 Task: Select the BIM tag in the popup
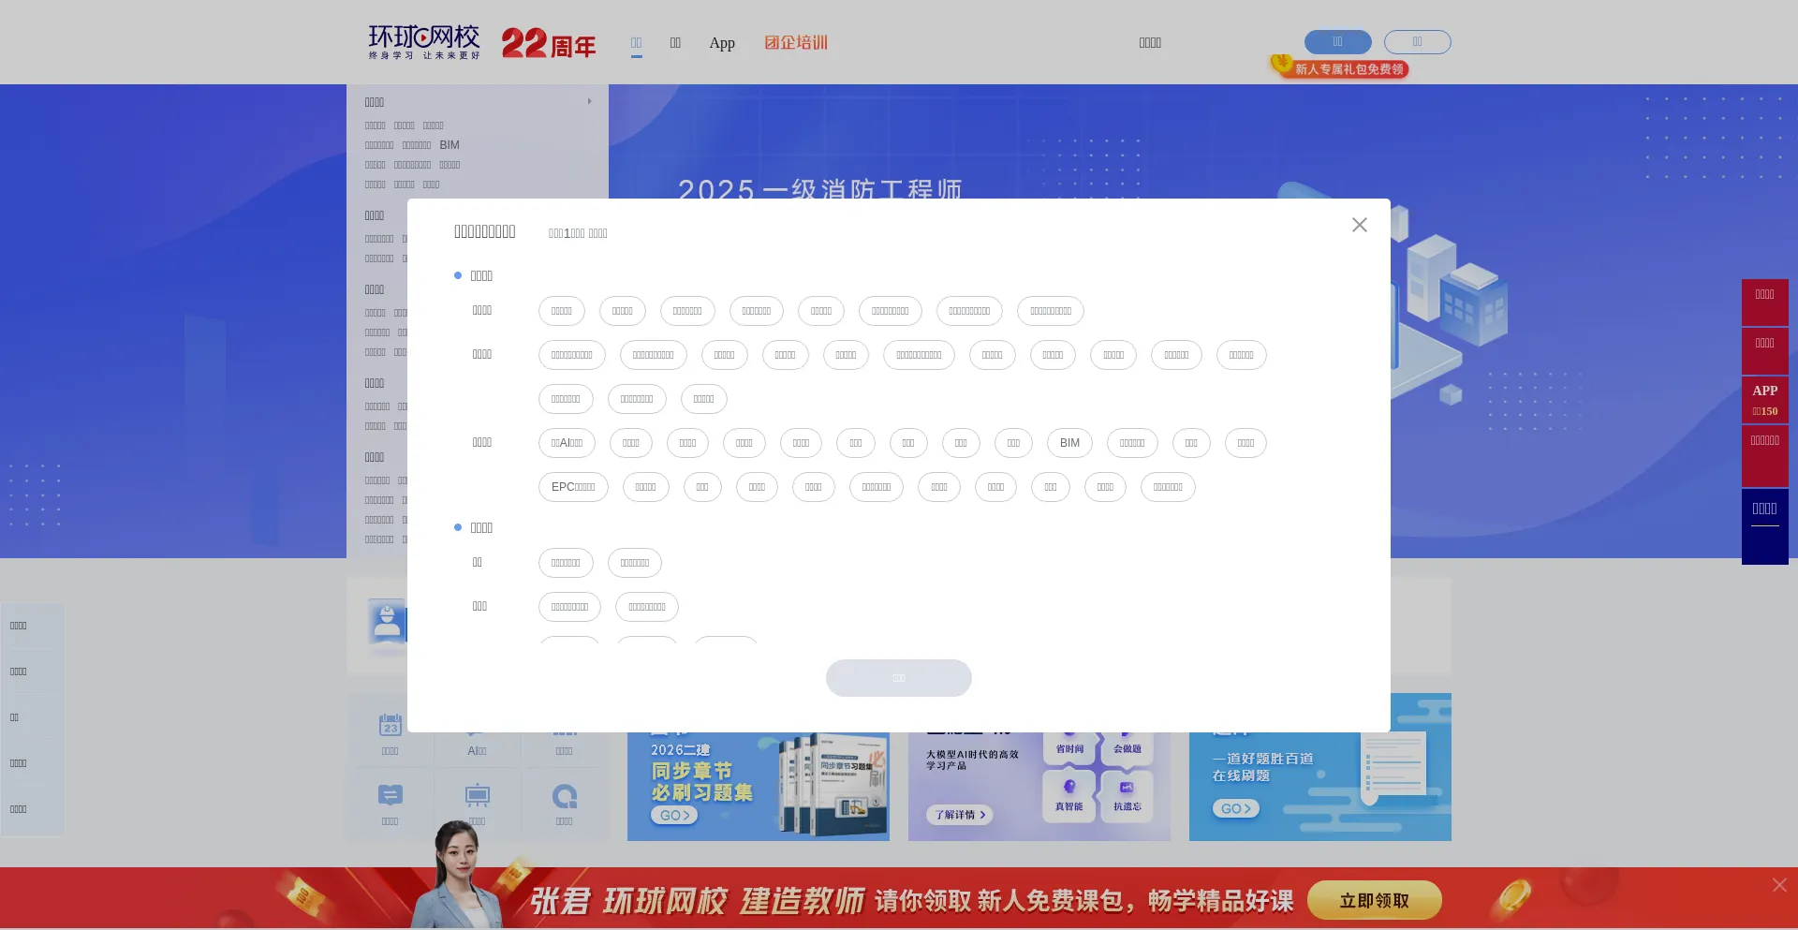tap(1068, 443)
